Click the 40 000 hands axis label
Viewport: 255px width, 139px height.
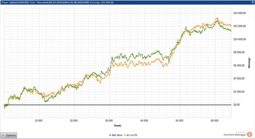(144, 121)
